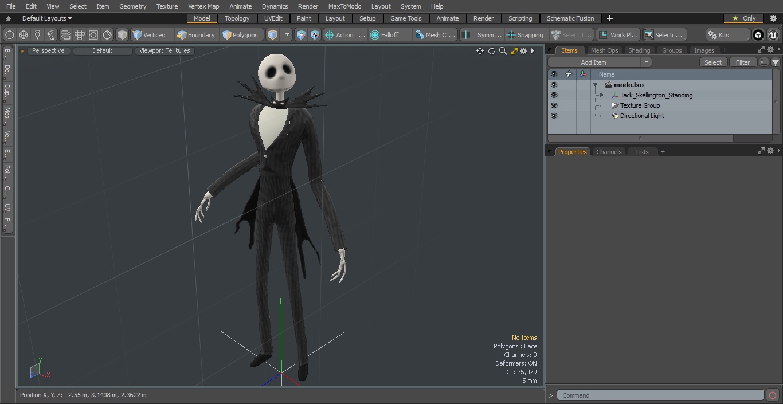
Task: Click the square-with-circle icon in toolbar
Action: point(93,35)
